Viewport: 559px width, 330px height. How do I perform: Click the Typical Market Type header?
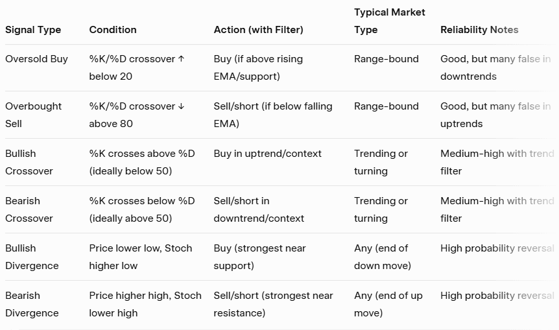[389, 21]
